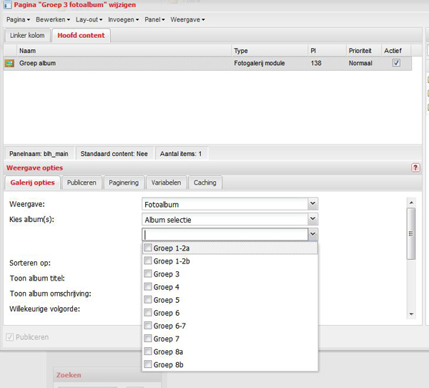Open the Pagina menu
Viewport: 429px width, 388px height.
(18, 20)
